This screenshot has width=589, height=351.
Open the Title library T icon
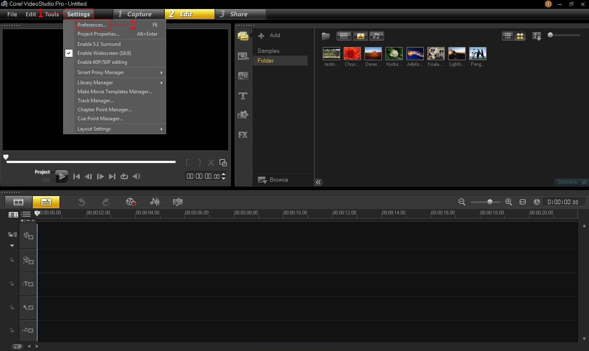pyautogui.click(x=243, y=96)
